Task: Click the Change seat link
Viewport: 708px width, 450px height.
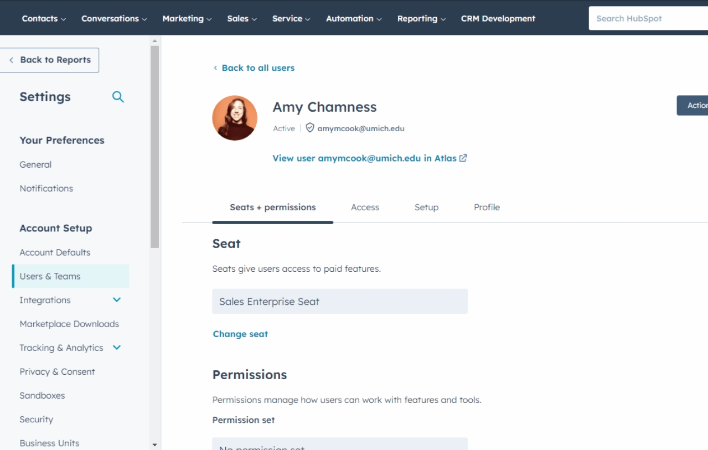Action: 240,334
